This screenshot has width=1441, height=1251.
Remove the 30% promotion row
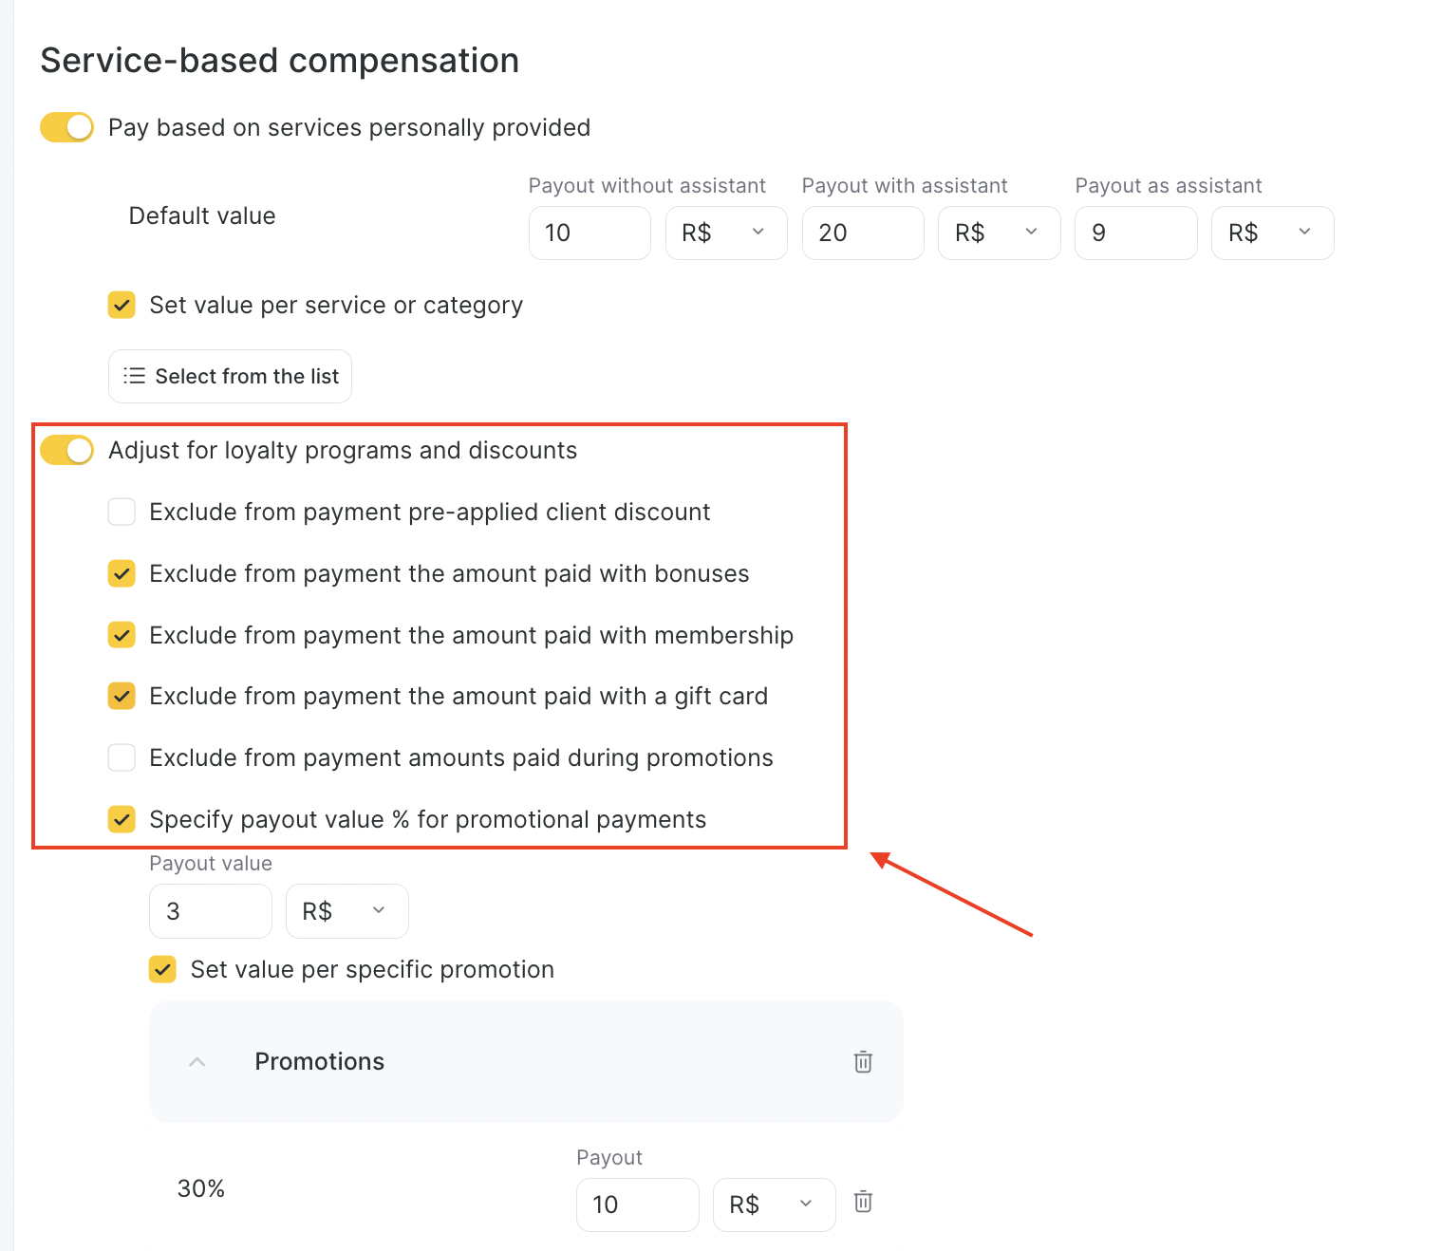863,1202
